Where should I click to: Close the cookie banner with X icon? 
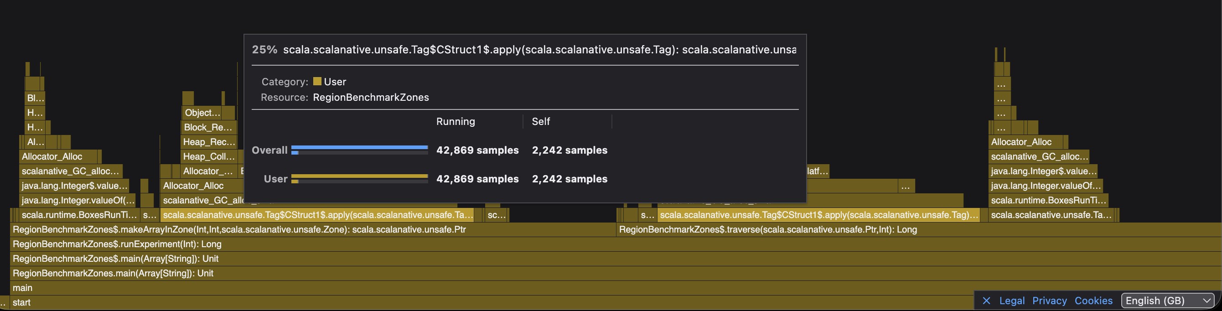[986, 301]
